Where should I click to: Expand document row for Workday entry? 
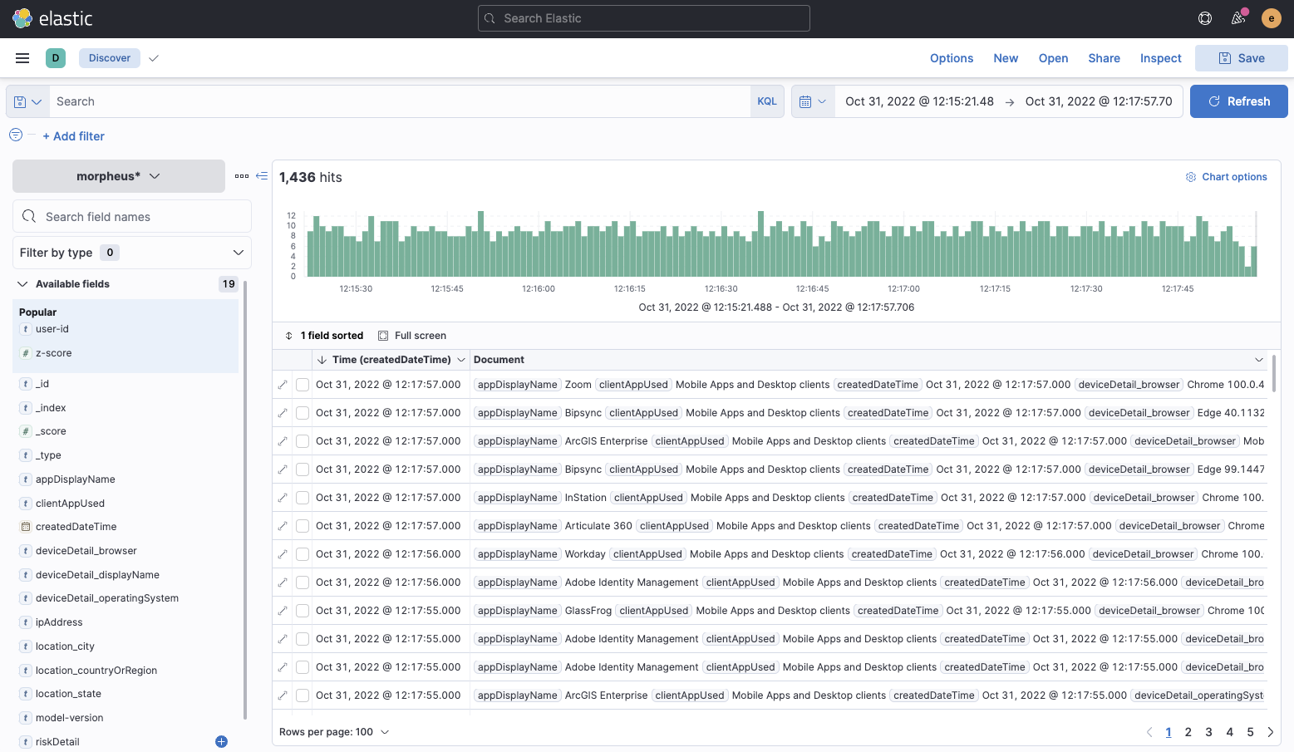coord(283,554)
